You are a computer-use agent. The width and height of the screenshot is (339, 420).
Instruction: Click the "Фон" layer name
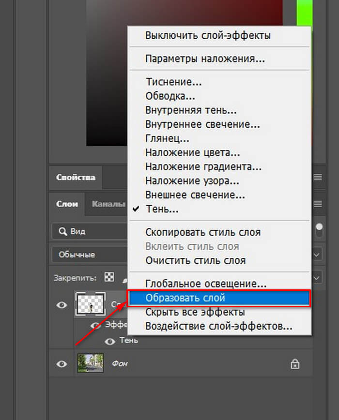point(120,363)
